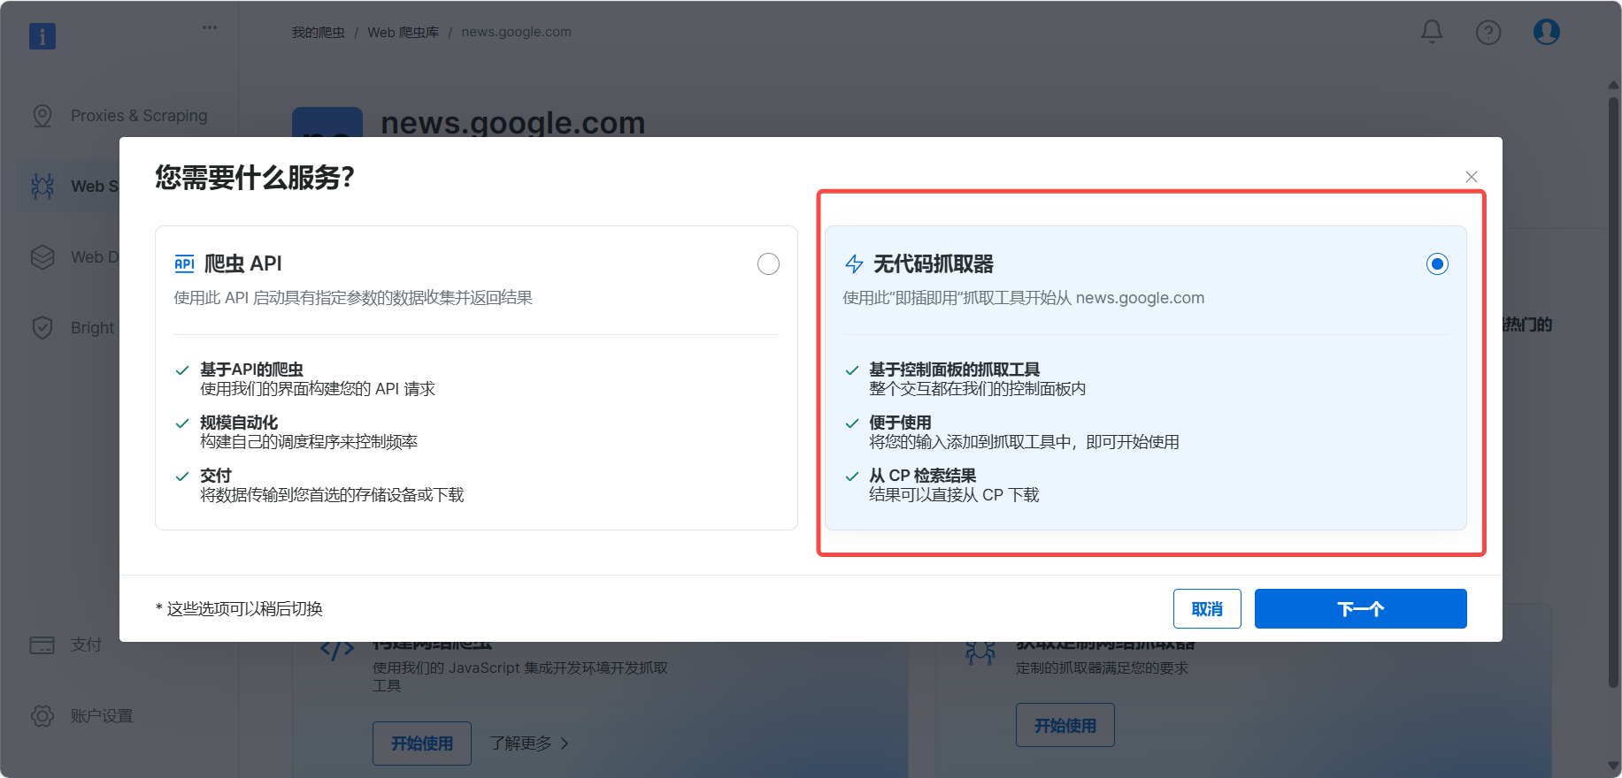Screen dimensions: 1622x778
Task: Click the 了解更多 link
Action: (520, 744)
